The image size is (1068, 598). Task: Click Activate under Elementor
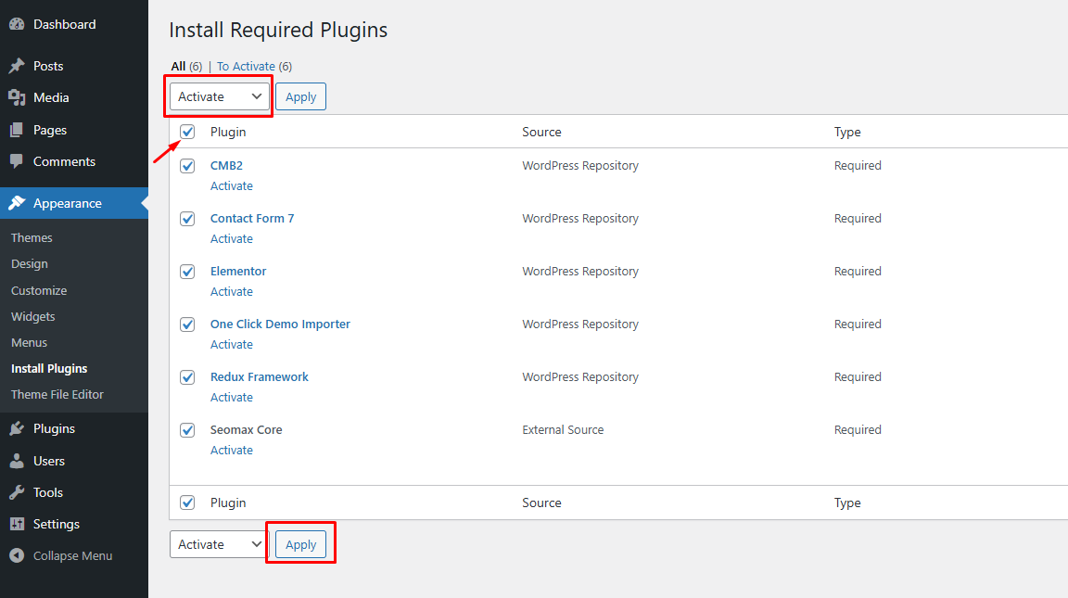[232, 291]
